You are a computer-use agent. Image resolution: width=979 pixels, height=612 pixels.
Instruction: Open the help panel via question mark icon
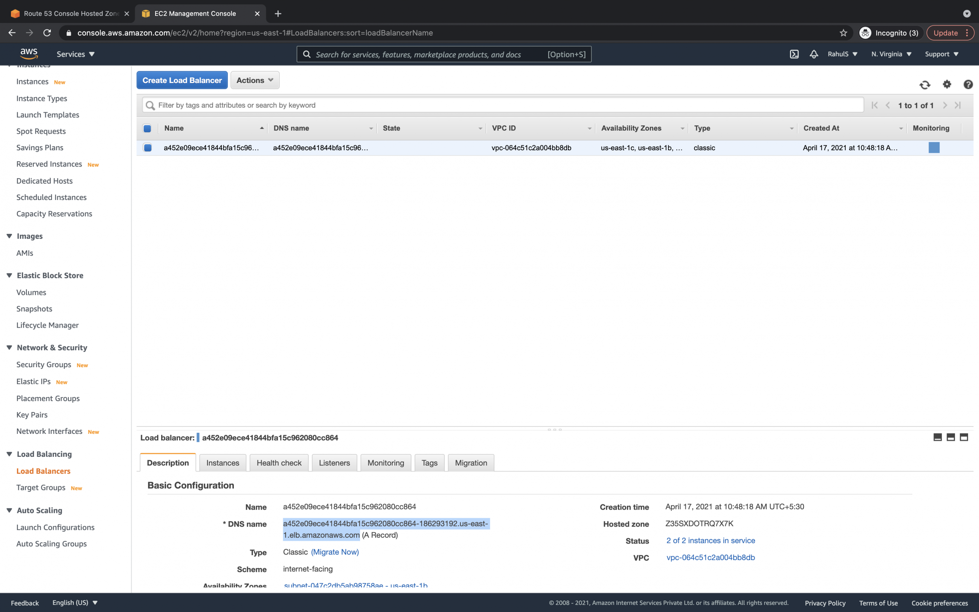[968, 85]
